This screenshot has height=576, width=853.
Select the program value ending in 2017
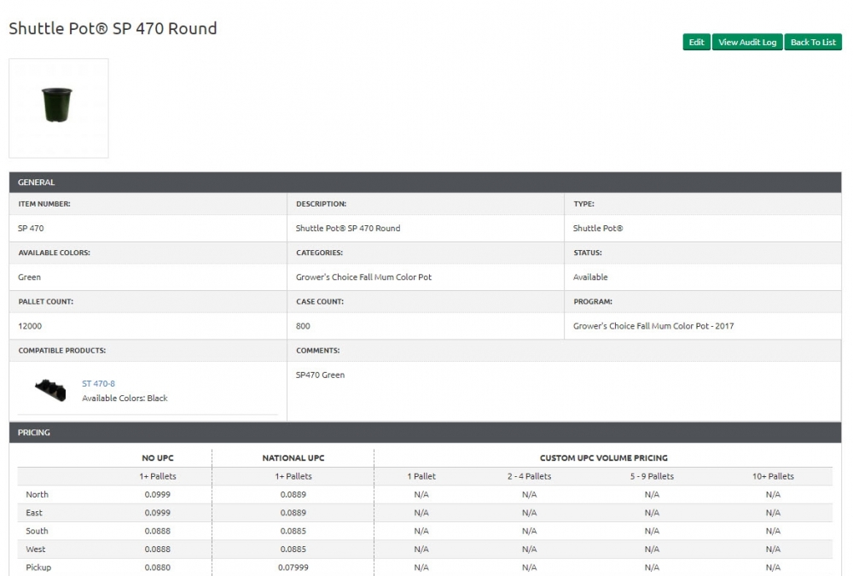pyautogui.click(x=653, y=326)
